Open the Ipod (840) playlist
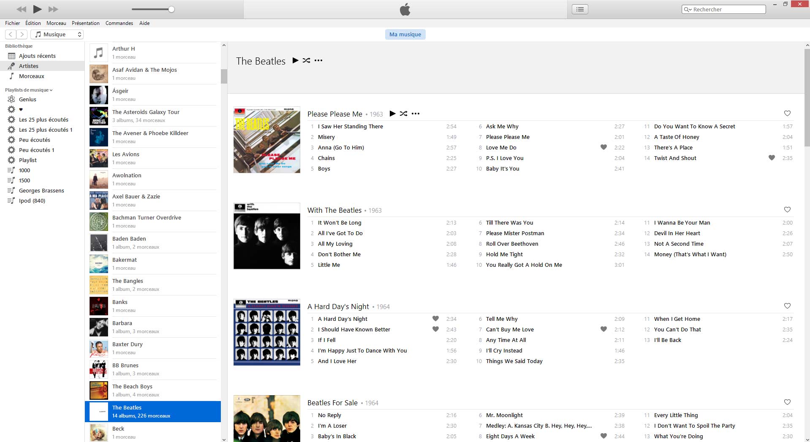The height and width of the screenshot is (442, 810). click(42, 201)
